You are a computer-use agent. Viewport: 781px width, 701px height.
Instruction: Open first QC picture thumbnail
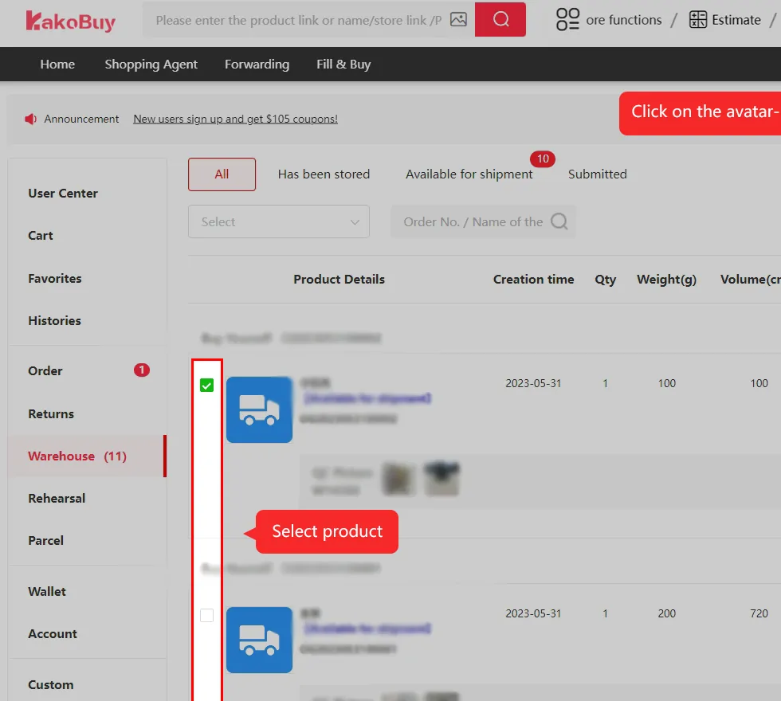click(x=398, y=480)
